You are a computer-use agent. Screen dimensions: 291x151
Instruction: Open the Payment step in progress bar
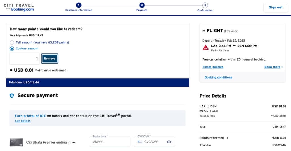click(142, 5)
